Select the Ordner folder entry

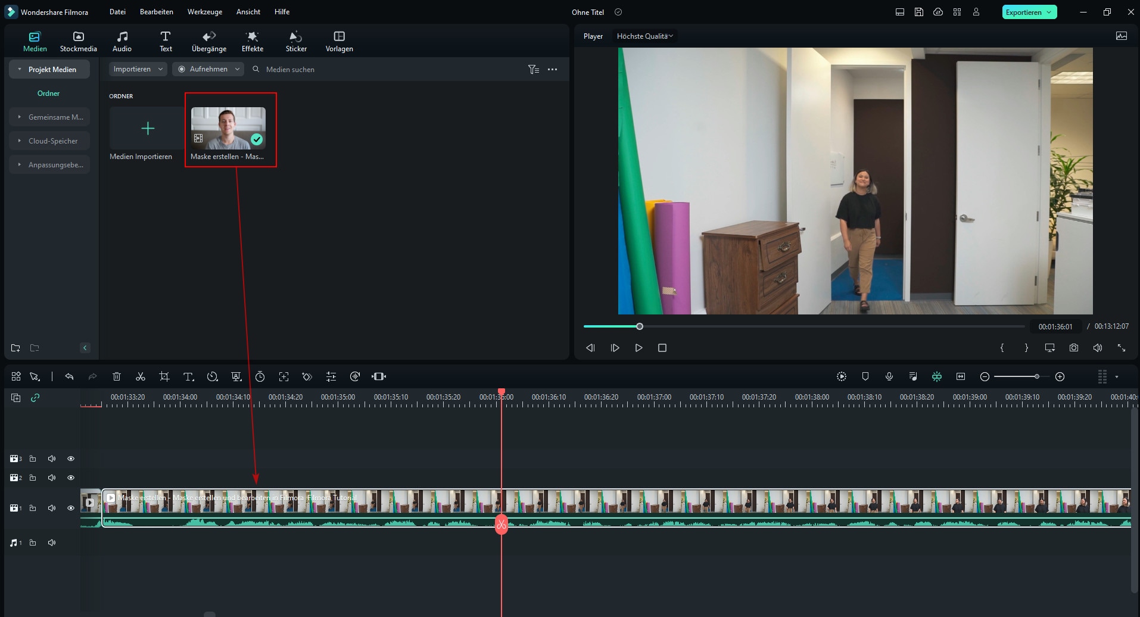click(x=48, y=94)
